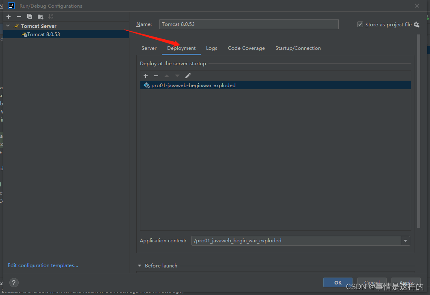
Task: Select the Deployment tab
Action: tap(181, 48)
